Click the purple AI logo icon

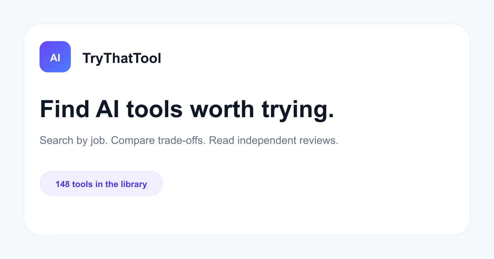(55, 57)
